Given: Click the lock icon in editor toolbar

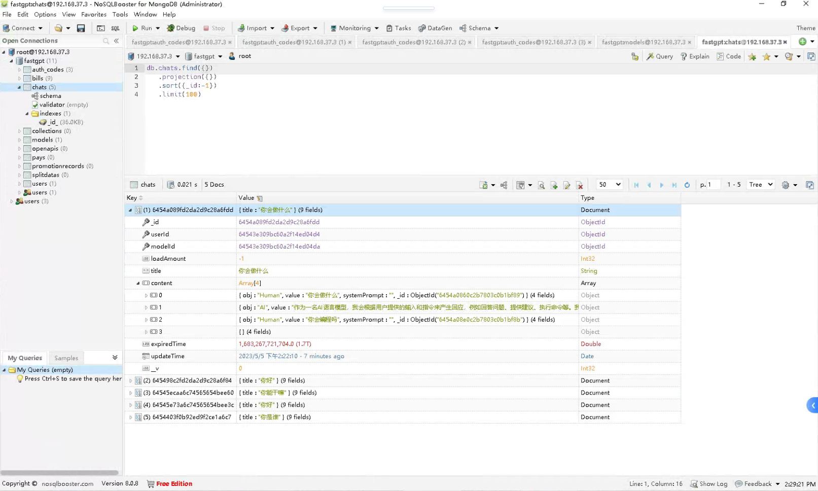Looking at the screenshot, I should coord(635,56).
